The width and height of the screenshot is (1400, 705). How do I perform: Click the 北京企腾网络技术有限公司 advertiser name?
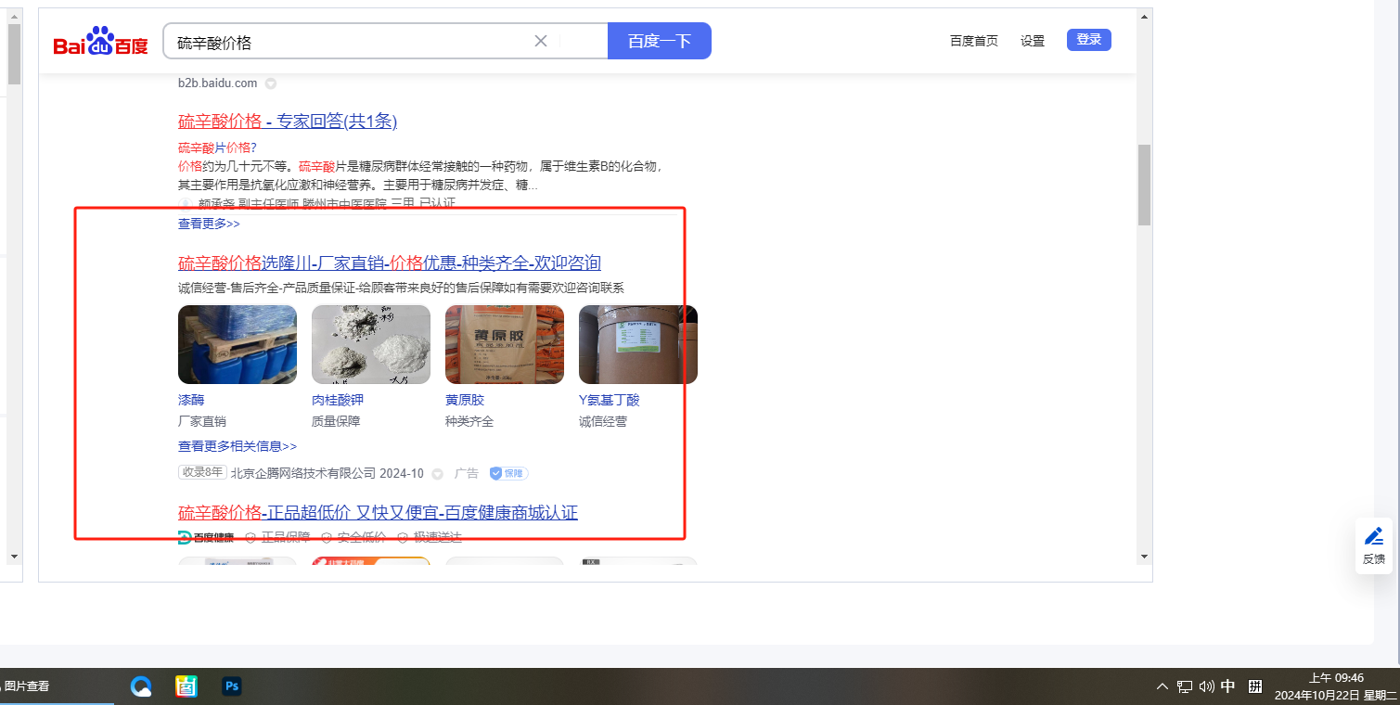click(x=303, y=473)
